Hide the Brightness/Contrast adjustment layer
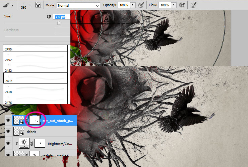 pyautogui.click(x=8, y=143)
